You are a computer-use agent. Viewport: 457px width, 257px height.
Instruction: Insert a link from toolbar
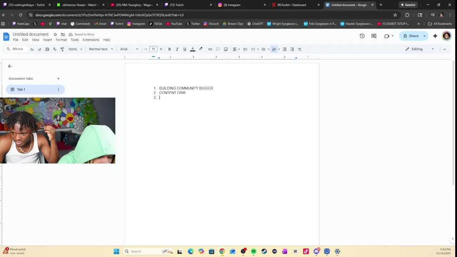click(210, 49)
